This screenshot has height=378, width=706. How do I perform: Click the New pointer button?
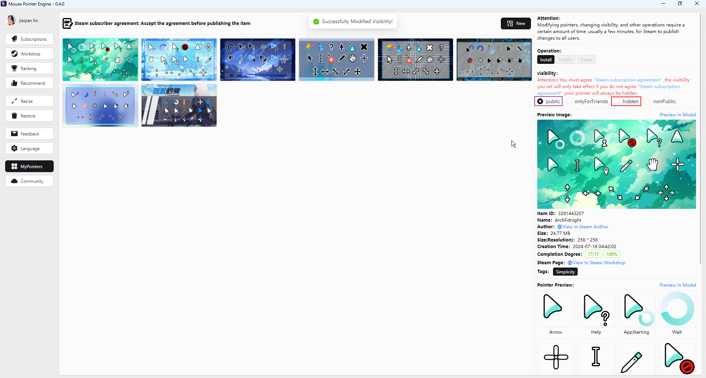[516, 23]
